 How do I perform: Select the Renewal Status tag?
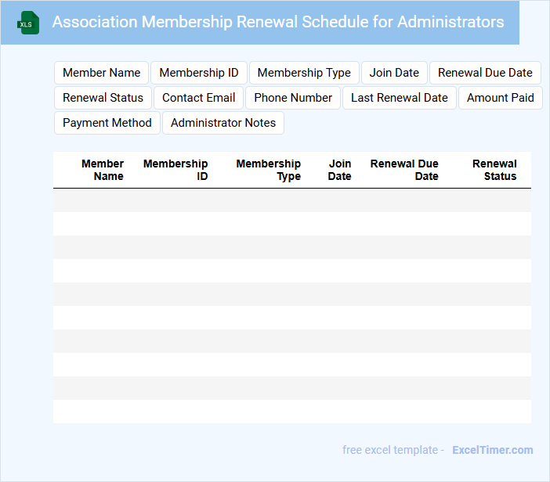point(103,98)
